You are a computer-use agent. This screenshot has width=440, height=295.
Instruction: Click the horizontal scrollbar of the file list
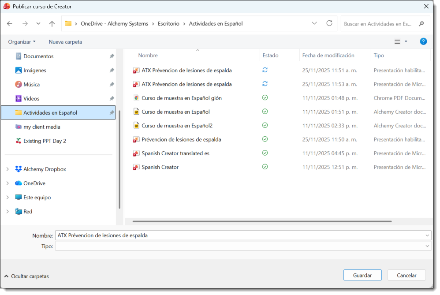[262, 221]
